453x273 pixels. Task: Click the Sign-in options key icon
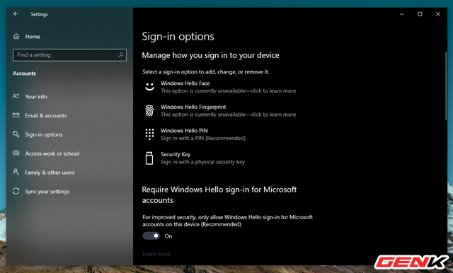point(16,134)
